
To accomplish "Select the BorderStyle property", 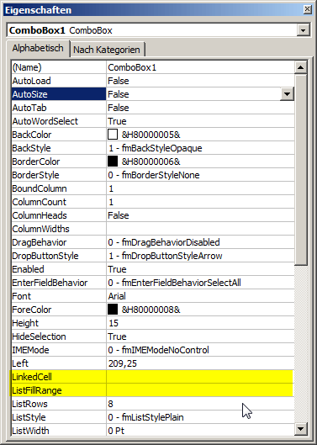I will pyautogui.click(x=59, y=175).
